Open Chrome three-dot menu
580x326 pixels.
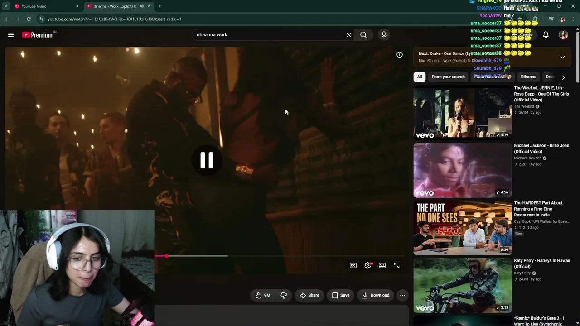click(573, 19)
